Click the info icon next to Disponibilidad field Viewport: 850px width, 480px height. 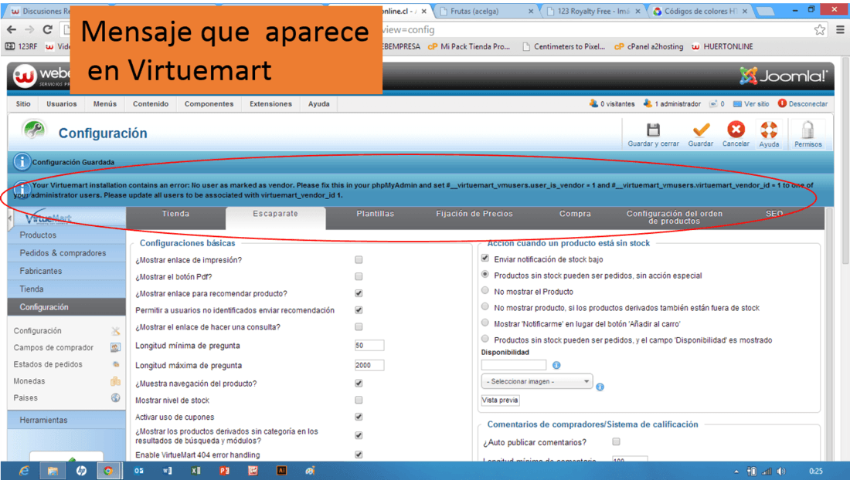(x=556, y=365)
